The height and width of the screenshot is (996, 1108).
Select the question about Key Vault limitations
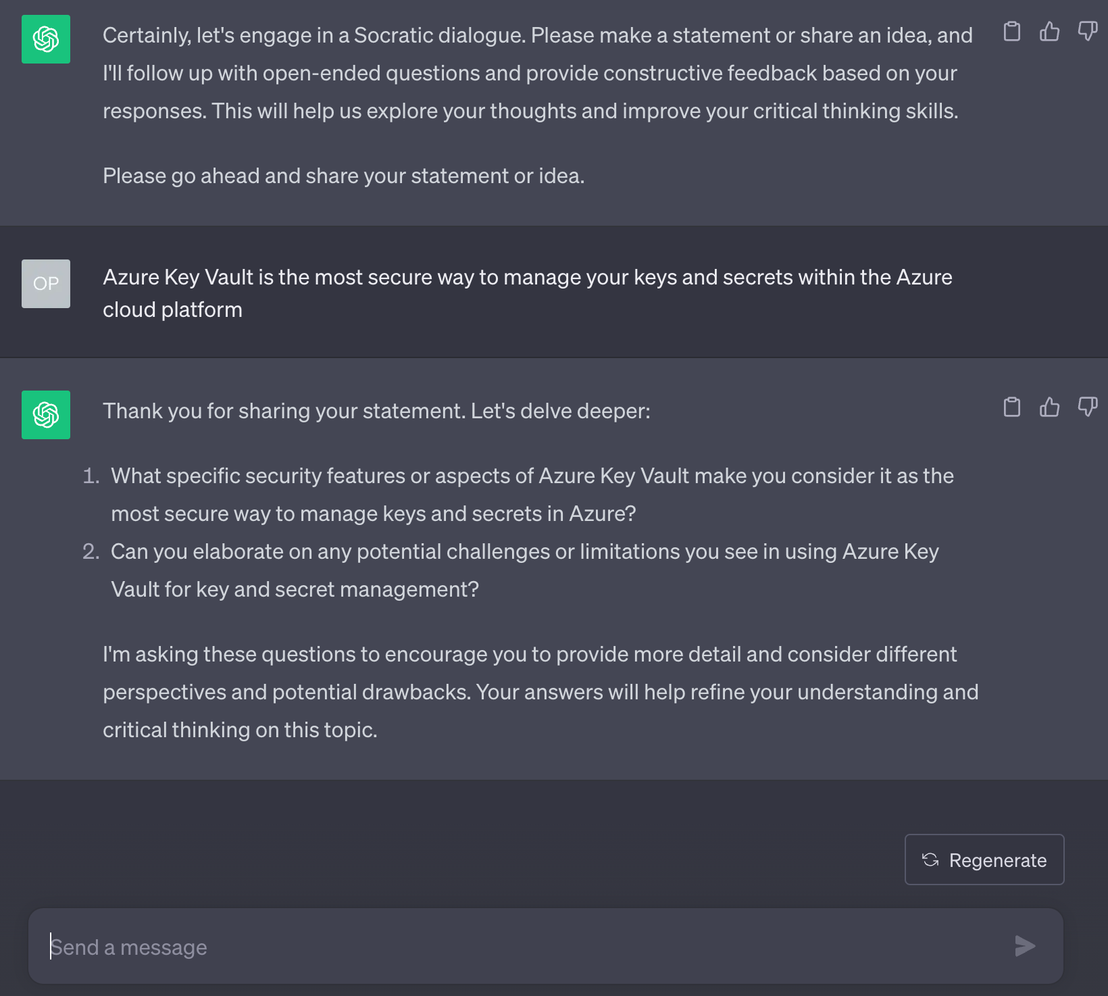pos(526,570)
